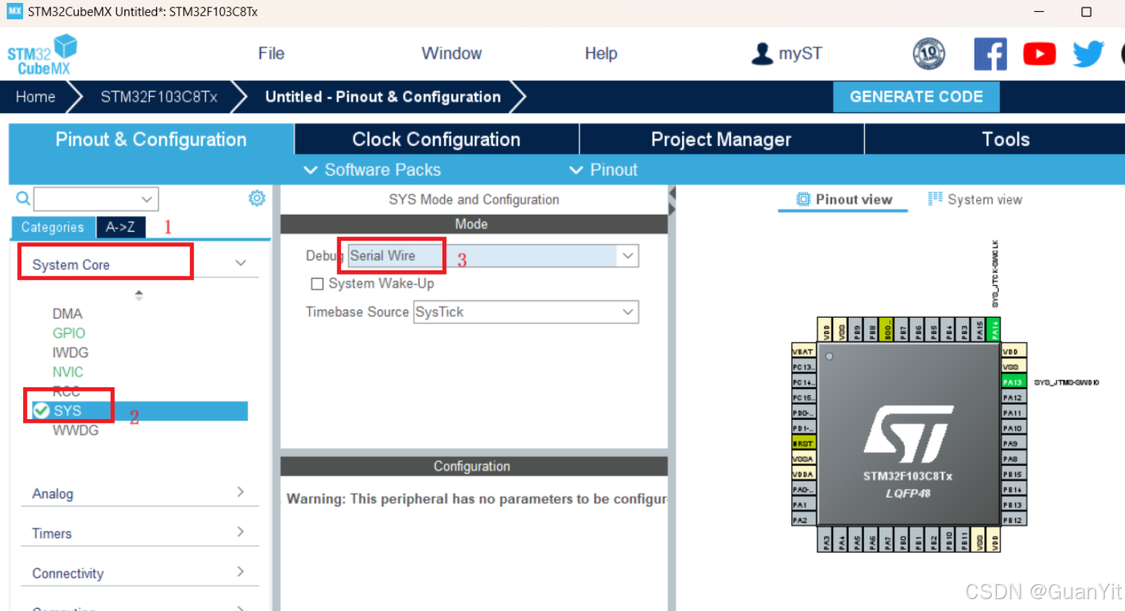Select the PA12 pin on the chip
Screen dimensions: 1125x611
[1013, 398]
